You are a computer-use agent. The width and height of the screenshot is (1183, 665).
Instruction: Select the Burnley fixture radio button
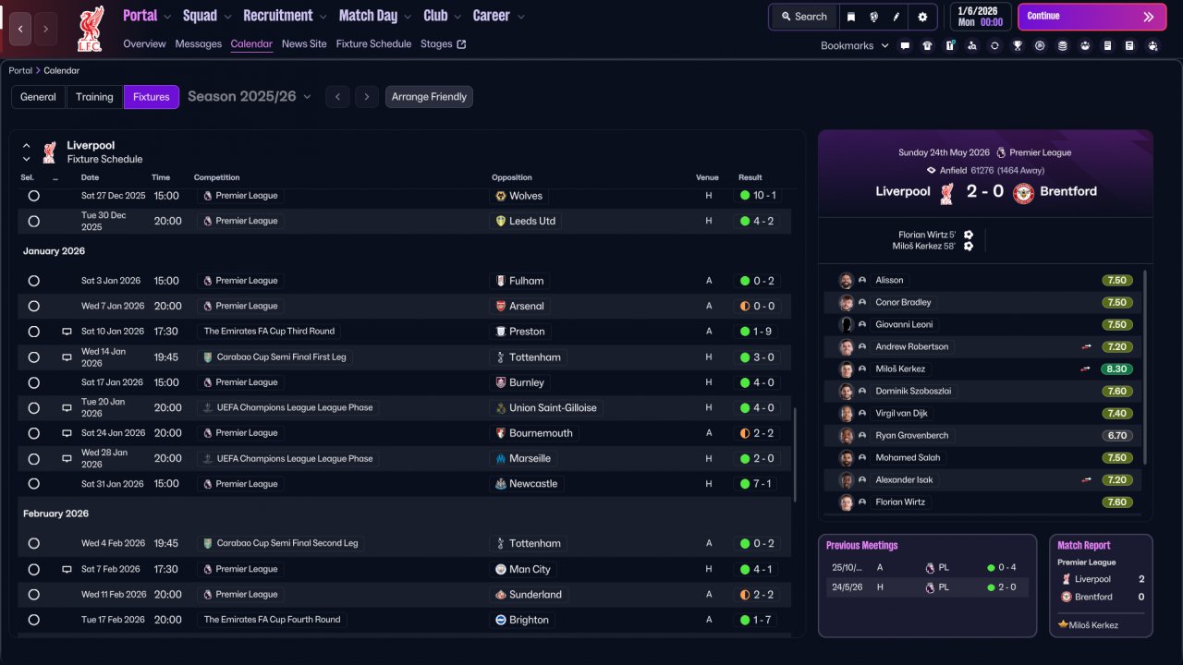coord(34,382)
